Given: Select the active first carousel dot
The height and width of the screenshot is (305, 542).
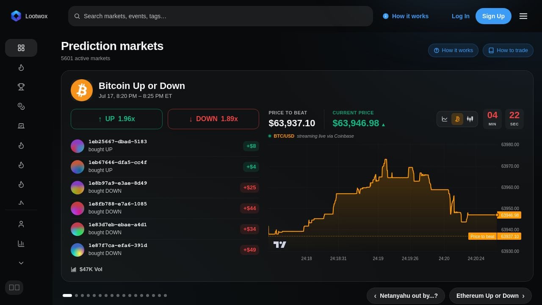Looking at the screenshot, I should pos(67,295).
